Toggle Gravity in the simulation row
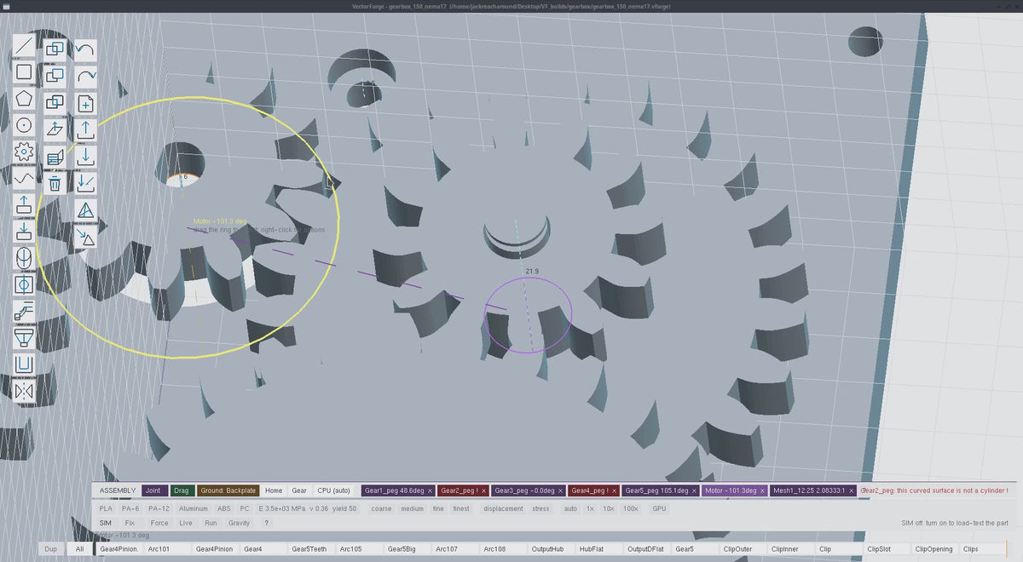The width and height of the screenshot is (1023, 562). 240,523
